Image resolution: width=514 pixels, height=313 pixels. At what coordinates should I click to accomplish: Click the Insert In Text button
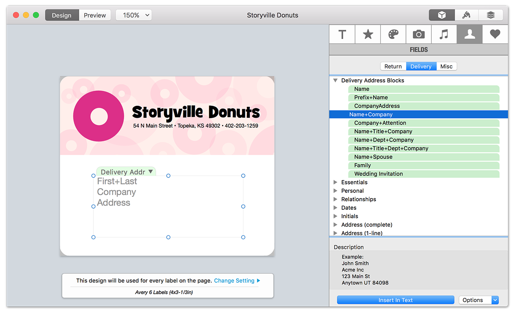[396, 300]
